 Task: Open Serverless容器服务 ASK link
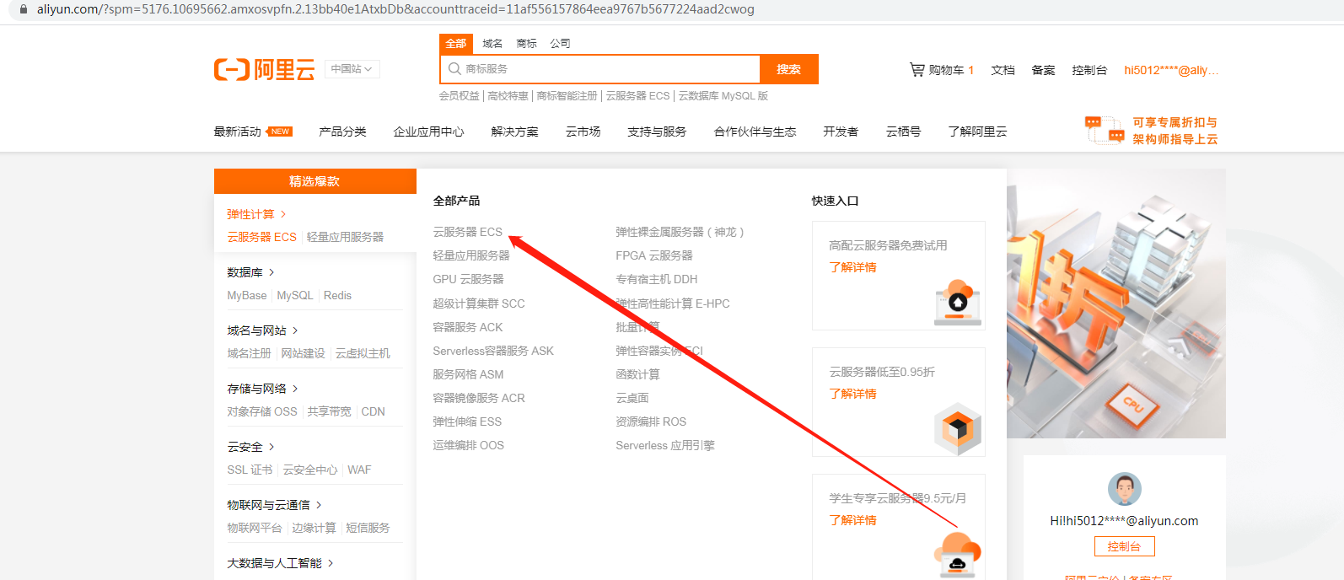point(493,351)
